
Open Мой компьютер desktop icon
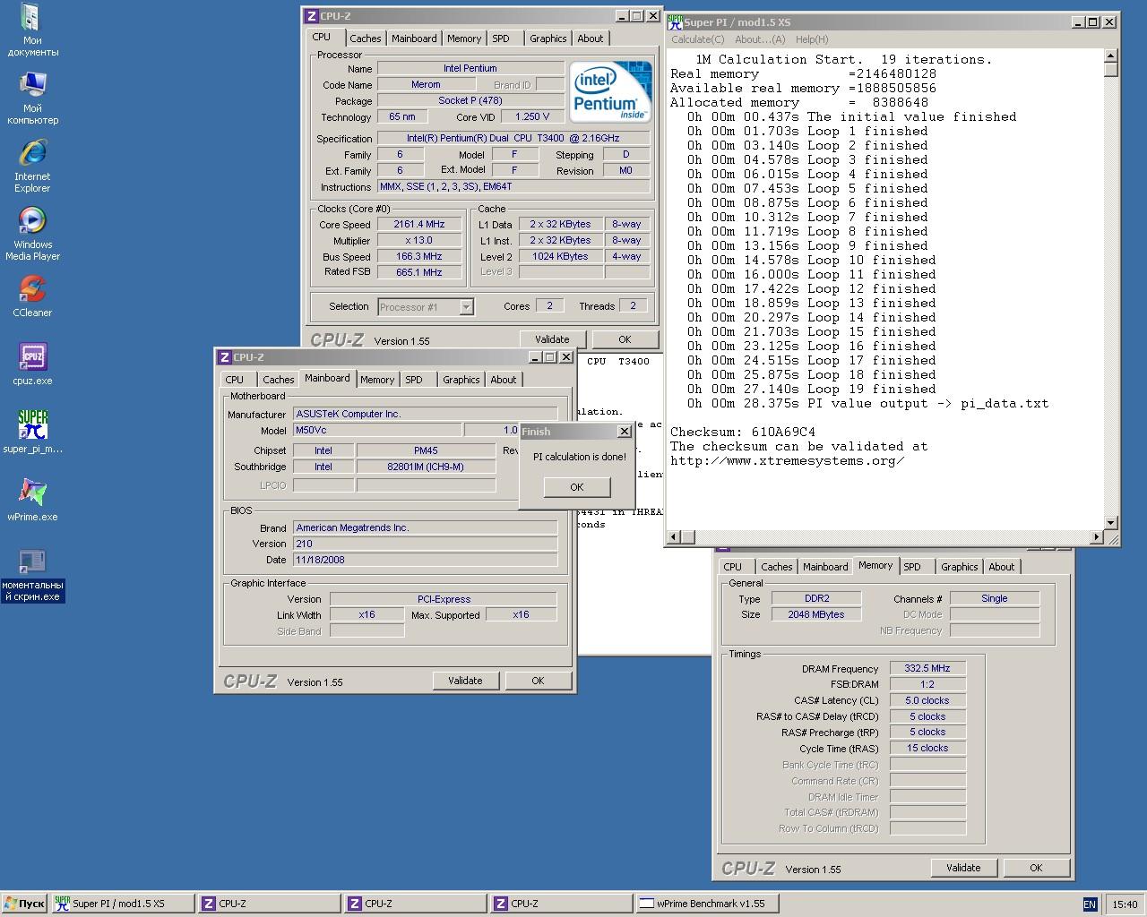coord(32,99)
